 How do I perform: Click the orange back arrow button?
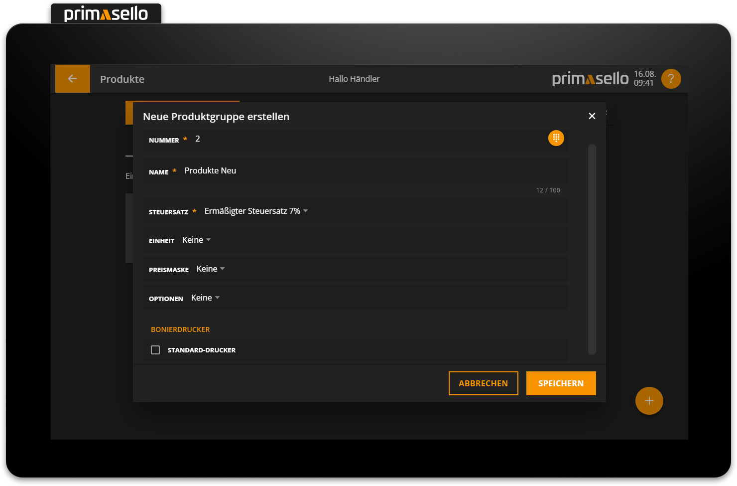point(73,79)
